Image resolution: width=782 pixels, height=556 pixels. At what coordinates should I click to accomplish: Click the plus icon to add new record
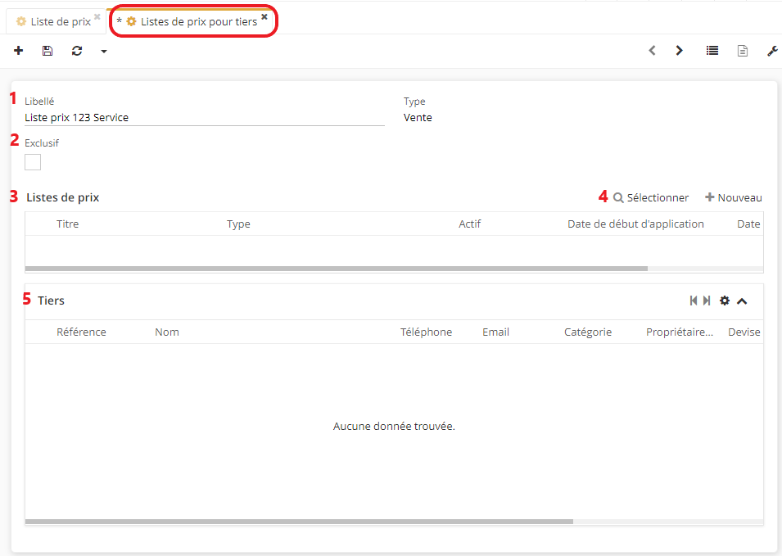pyautogui.click(x=19, y=51)
